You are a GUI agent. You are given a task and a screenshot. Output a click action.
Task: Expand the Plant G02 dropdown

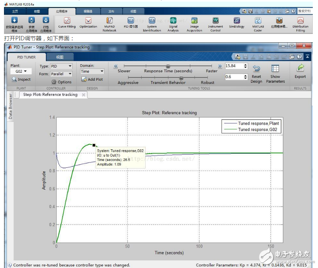pyautogui.click(x=21, y=71)
